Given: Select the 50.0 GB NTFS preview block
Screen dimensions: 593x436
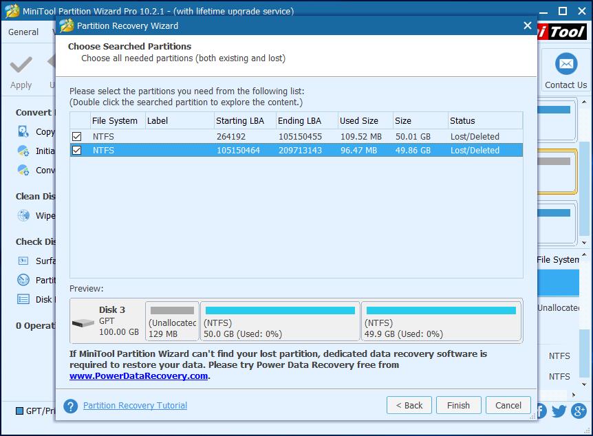Looking at the screenshot, I should coord(280,321).
